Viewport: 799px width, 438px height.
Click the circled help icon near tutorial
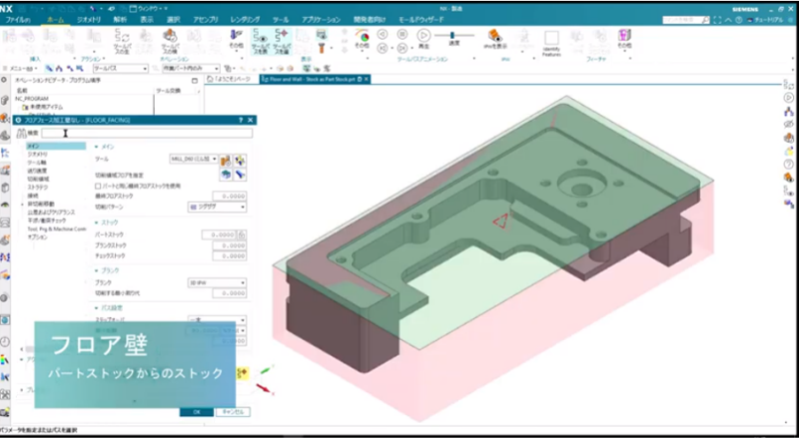tap(738, 20)
